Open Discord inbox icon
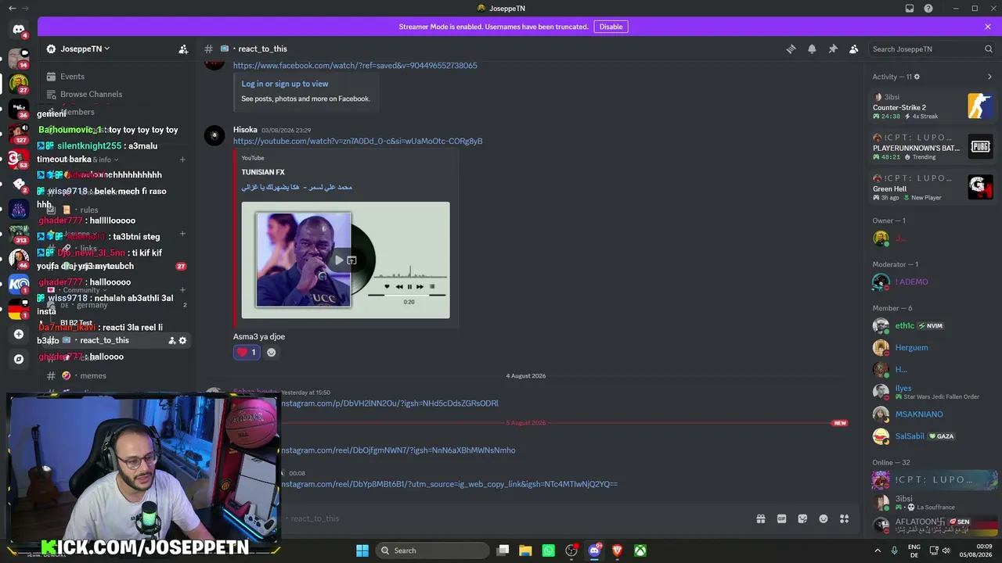The width and height of the screenshot is (1002, 563). pyautogui.click(x=910, y=9)
